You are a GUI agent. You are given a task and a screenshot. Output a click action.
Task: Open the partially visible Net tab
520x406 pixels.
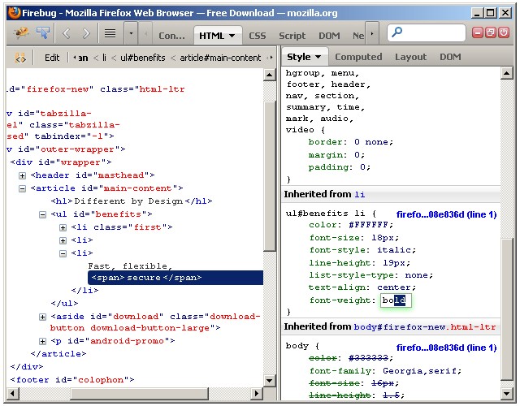click(x=358, y=36)
